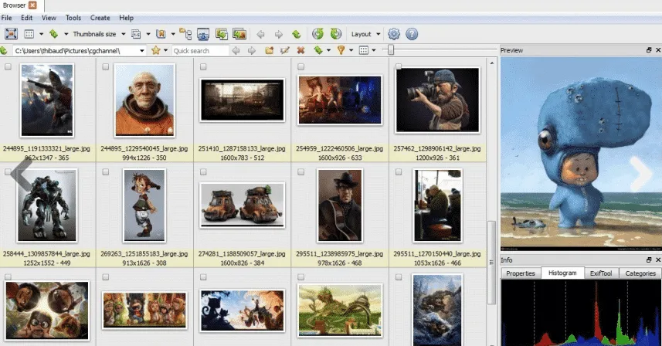Switch to the ExifTool tab
The width and height of the screenshot is (662, 346).
pos(601,273)
